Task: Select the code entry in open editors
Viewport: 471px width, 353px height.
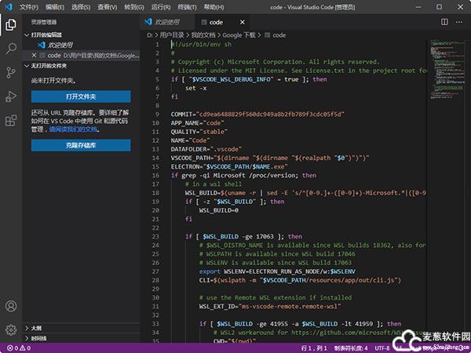Action: [81, 56]
